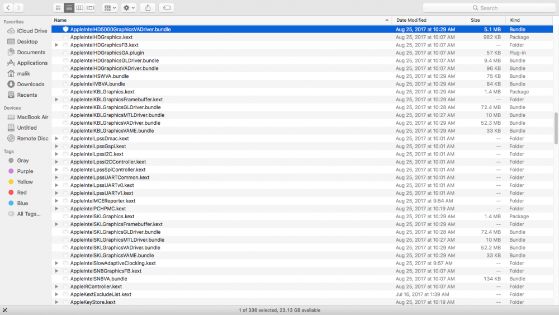Viewport: 559px width, 315px height.
Task: Expand AppleIntelSlowAdaptiveClocking.kext folder
Action: click(56, 264)
